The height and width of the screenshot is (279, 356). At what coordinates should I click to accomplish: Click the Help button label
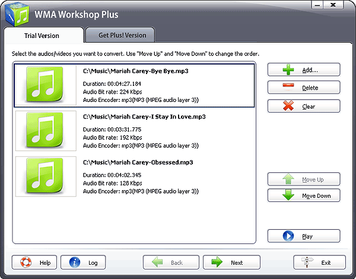[x=45, y=262]
